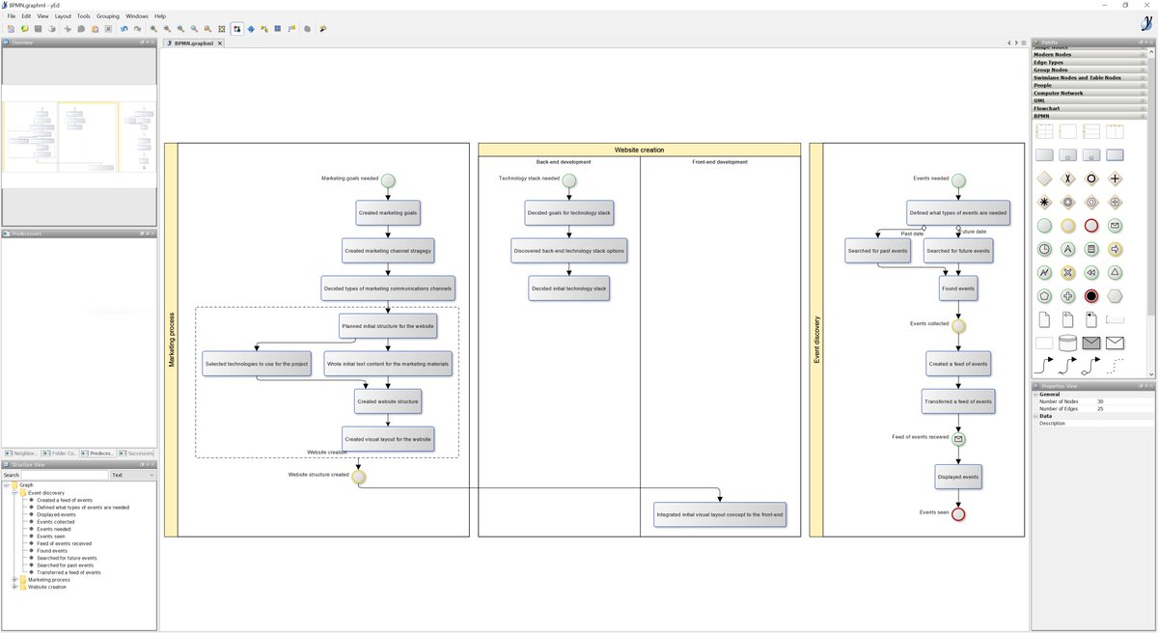
Task: Collapse the Event discovery folder node
Action: 14,493
